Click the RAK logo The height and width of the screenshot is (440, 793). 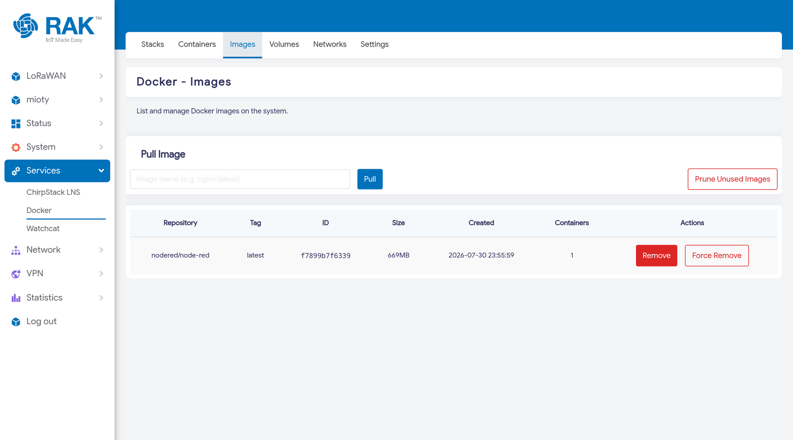click(x=57, y=28)
